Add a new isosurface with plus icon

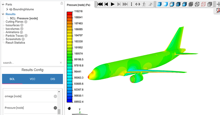coord(22,25)
